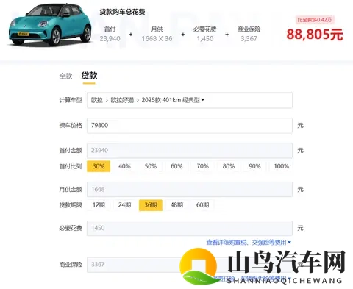
Task: Click the teal car thumbnail image
Action: point(50,24)
